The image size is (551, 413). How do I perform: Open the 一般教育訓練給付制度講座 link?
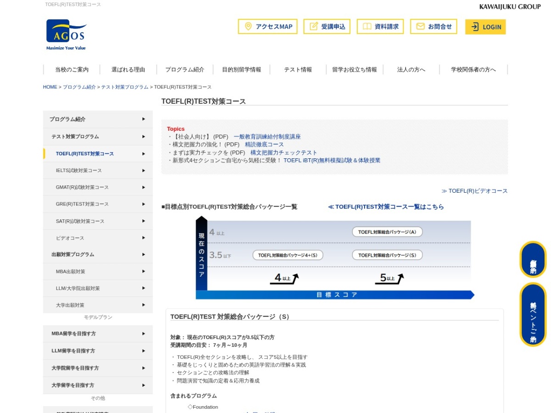pos(267,137)
